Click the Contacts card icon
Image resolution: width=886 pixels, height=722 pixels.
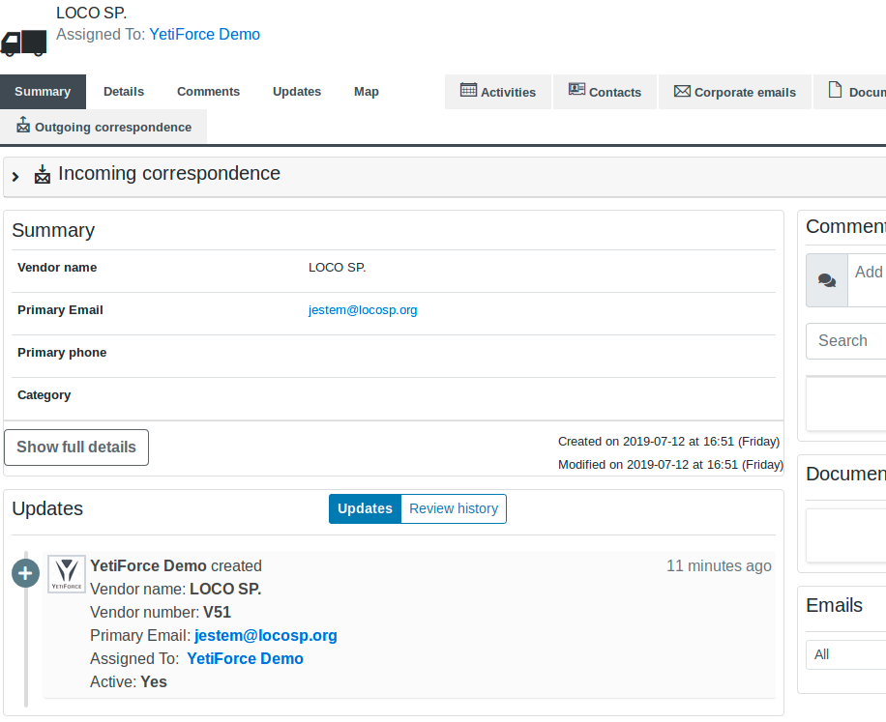(576, 89)
